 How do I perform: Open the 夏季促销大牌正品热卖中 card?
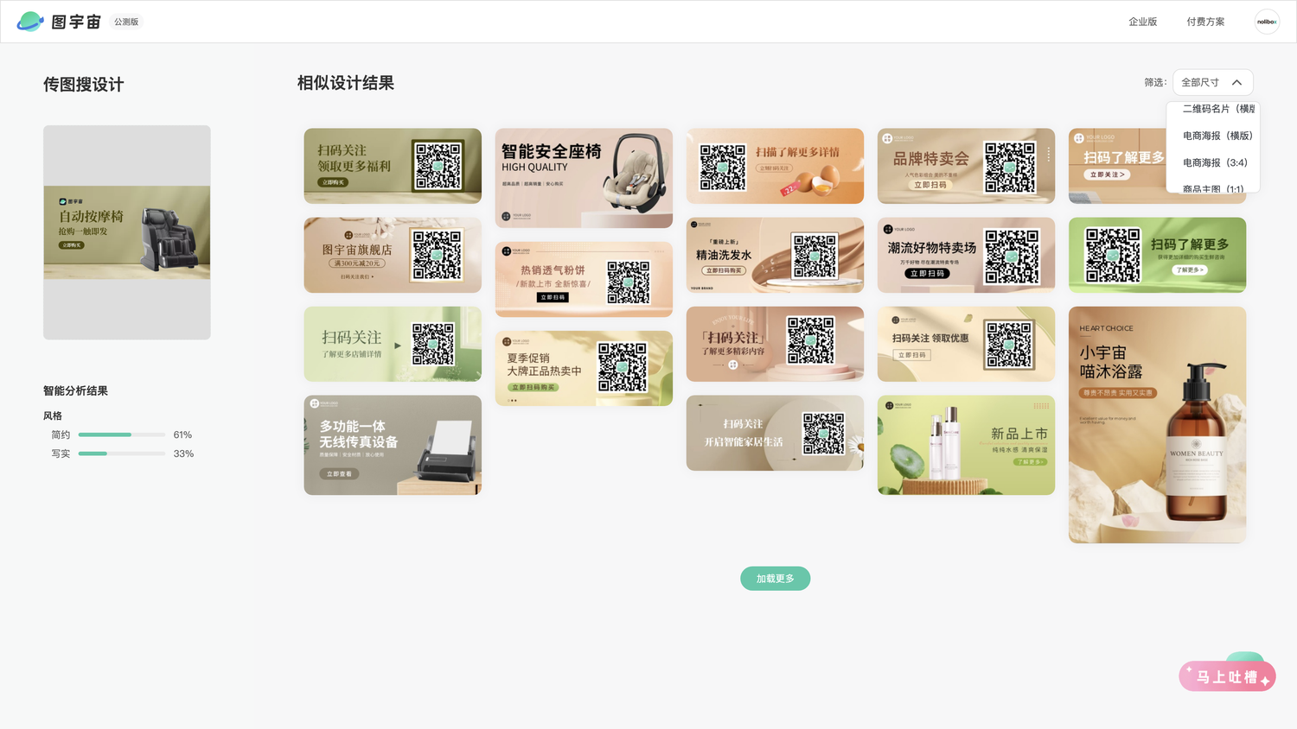click(584, 368)
